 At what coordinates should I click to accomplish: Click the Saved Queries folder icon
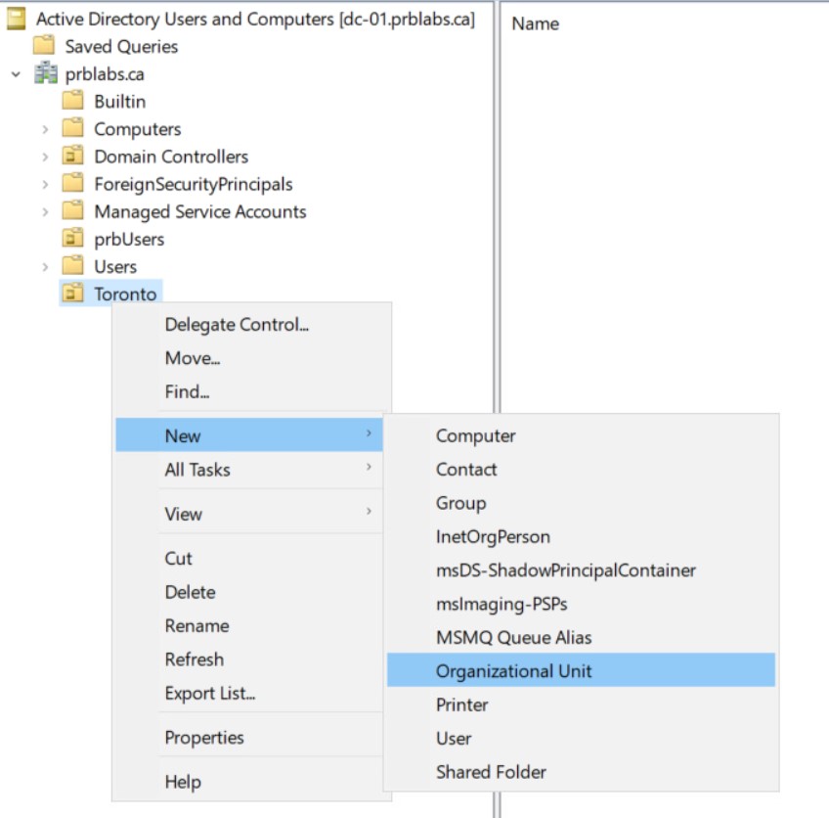coord(43,46)
